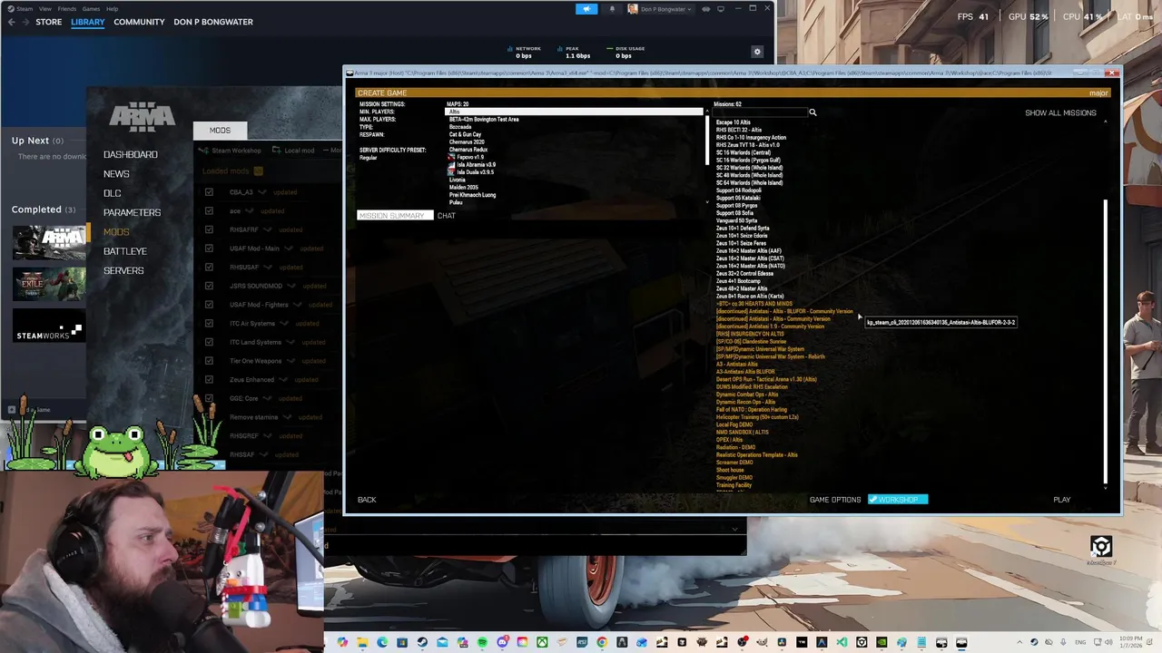Expand ace mod details chevron
Screen dimensions: 1162x653
point(251,210)
